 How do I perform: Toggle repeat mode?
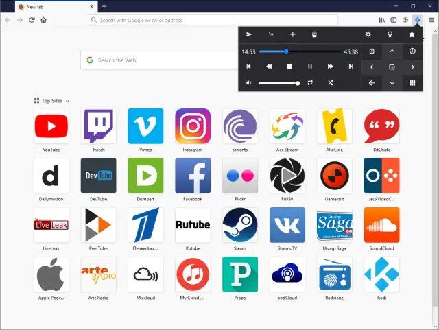pos(310,82)
